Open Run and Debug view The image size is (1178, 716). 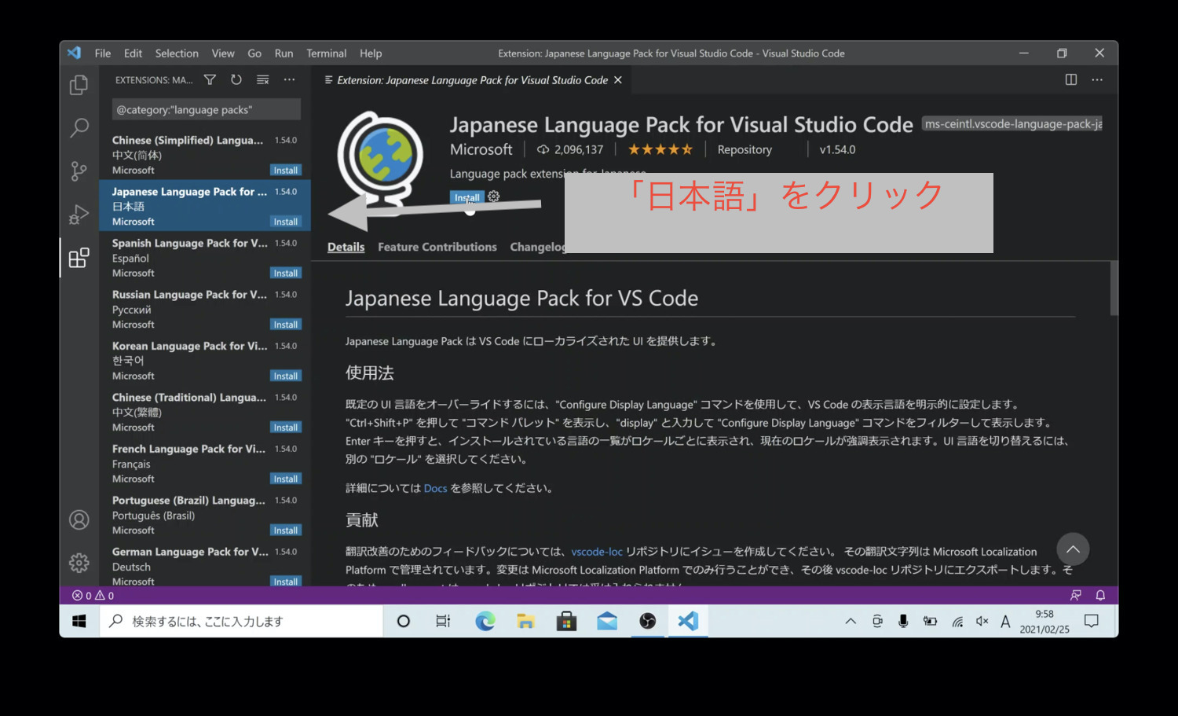(x=79, y=214)
